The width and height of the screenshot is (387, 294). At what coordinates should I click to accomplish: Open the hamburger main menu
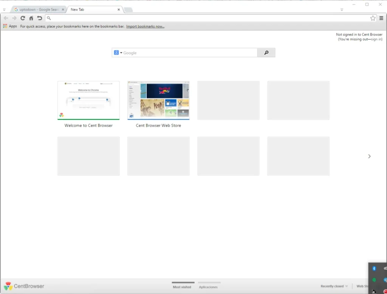(x=381, y=18)
